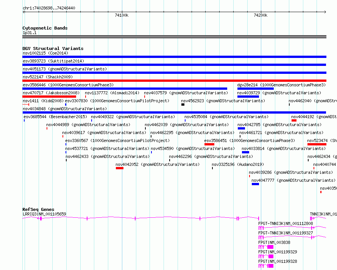Click the esv3893723 (Suktitipat2014) variant label
337x270 pixels.
click(53, 61)
